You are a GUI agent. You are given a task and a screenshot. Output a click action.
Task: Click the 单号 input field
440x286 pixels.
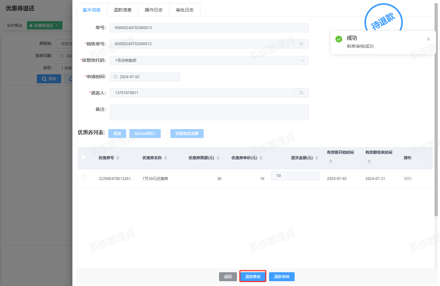[x=209, y=28]
